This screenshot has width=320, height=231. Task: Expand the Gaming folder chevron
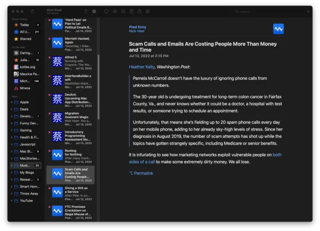(12, 130)
